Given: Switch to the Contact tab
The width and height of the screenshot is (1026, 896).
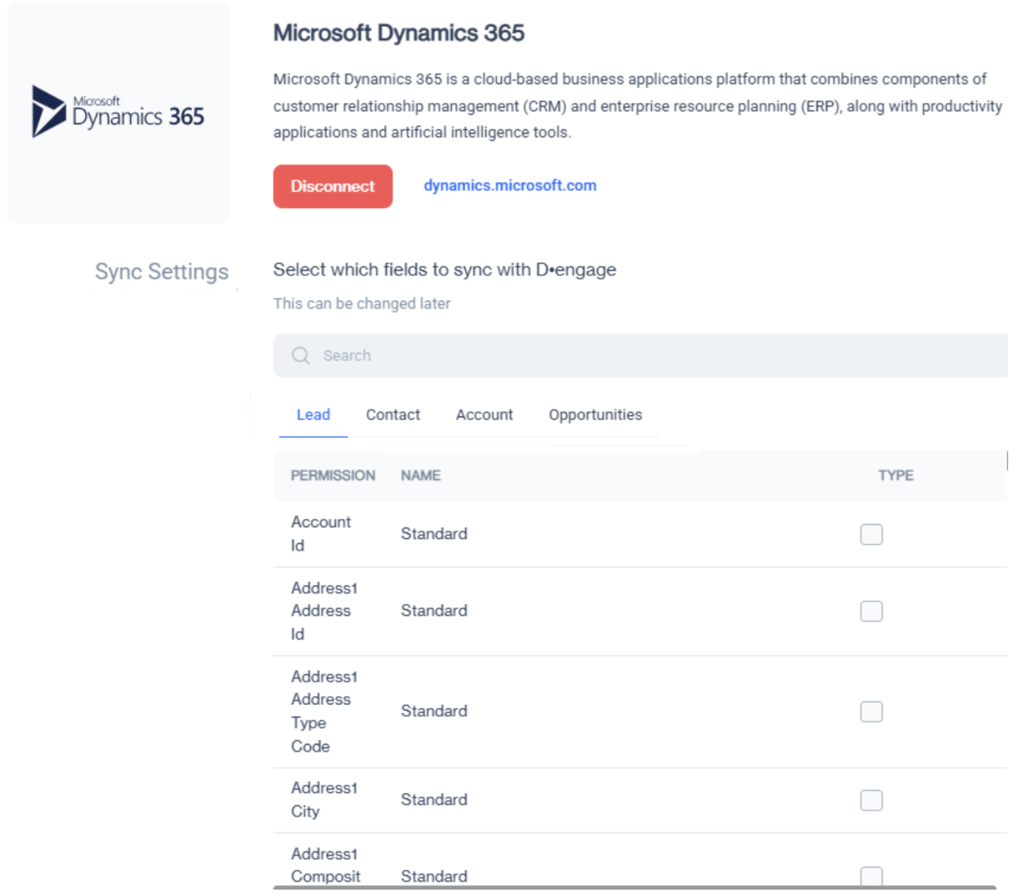Looking at the screenshot, I should (x=393, y=415).
